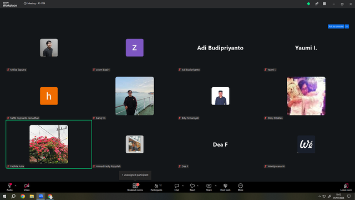Expand the share options arrow

[216, 186]
